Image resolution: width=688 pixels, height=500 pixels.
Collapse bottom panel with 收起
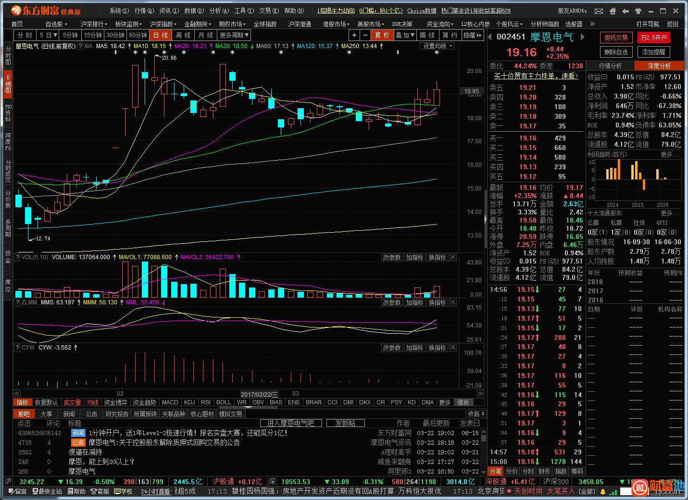coord(476,414)
